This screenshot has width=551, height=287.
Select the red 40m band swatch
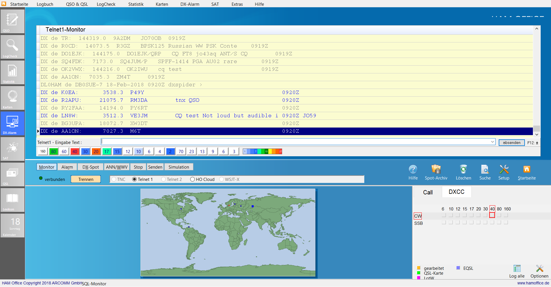(75, 151)
